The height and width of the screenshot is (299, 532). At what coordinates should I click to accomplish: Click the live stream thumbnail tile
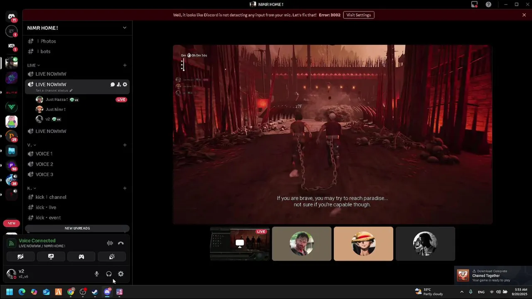240,244
